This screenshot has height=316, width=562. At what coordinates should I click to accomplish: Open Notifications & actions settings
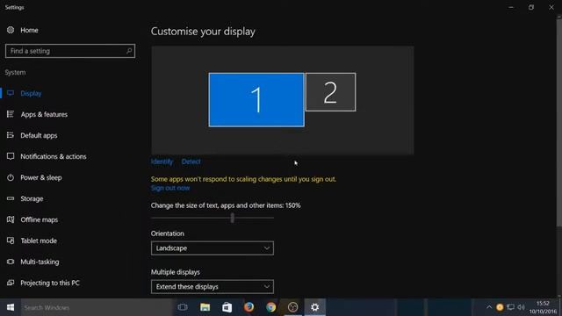click(53, 156)
